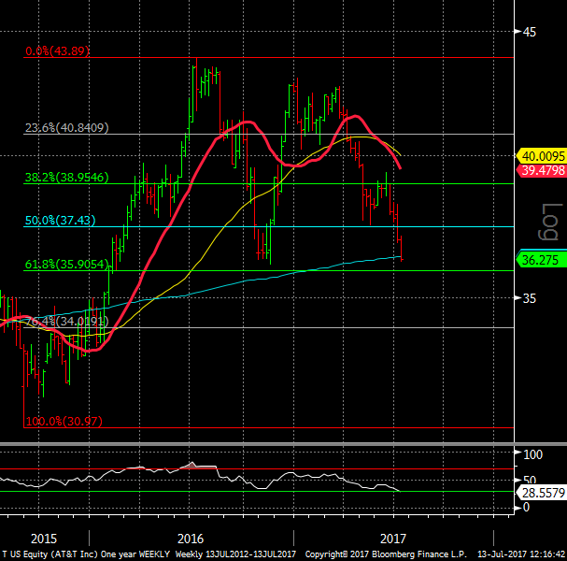Click the yellow 40.0095 price tag
This screenshot has width=567, height=561.
pos(542,156)
